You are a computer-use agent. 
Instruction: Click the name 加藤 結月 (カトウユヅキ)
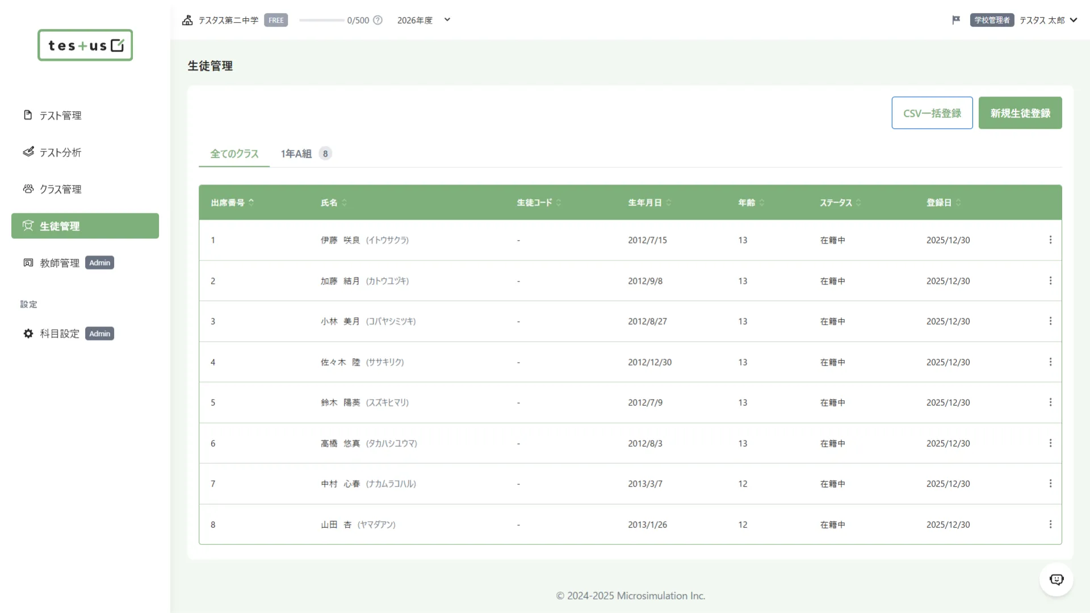364,281
